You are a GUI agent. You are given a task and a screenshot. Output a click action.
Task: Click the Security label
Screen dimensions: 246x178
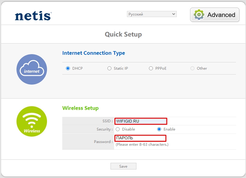click(x=104, y=129)
